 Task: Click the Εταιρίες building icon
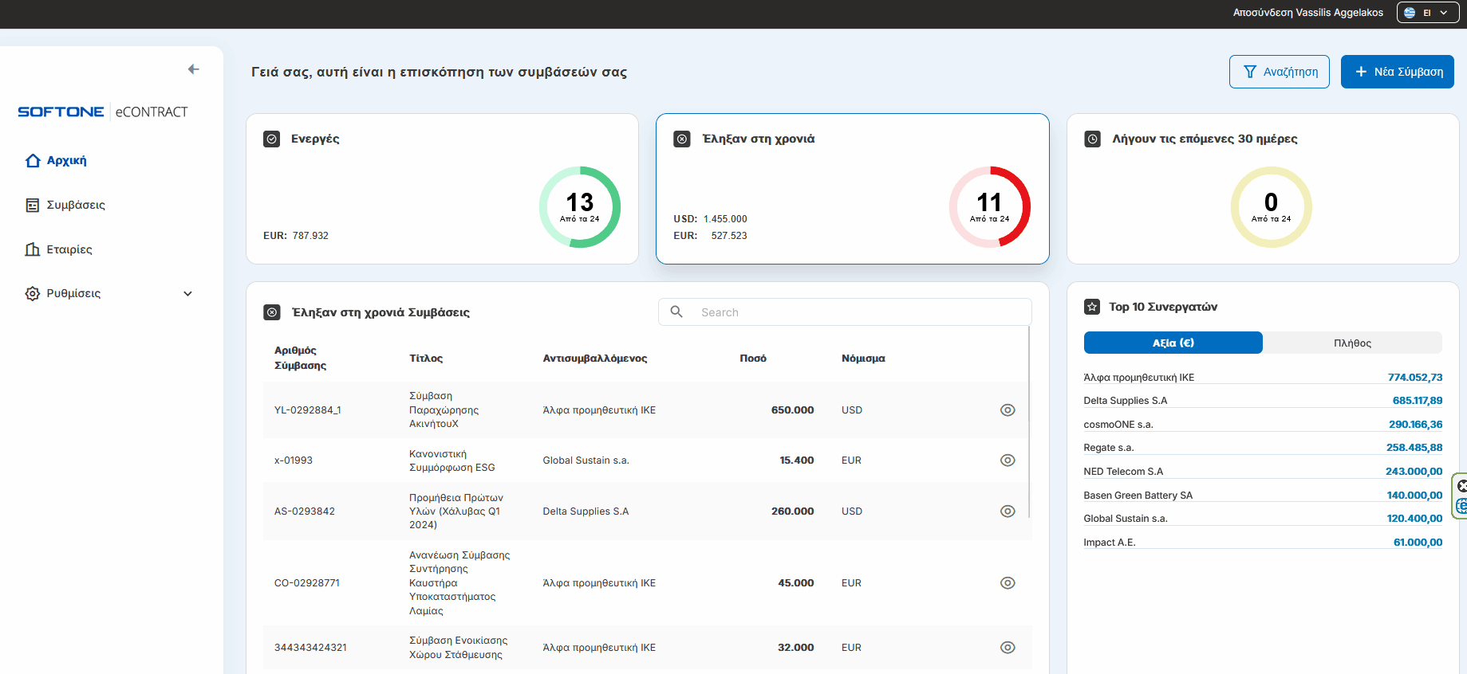tap(33, 249)
